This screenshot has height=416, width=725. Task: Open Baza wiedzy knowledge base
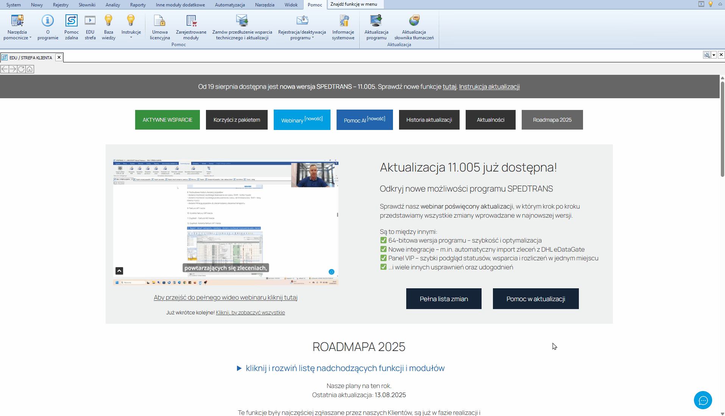(x=108, y=26)
